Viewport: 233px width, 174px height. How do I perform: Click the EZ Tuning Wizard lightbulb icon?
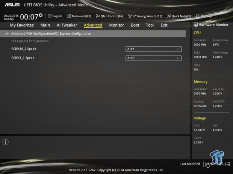click(x=130, y=16)
